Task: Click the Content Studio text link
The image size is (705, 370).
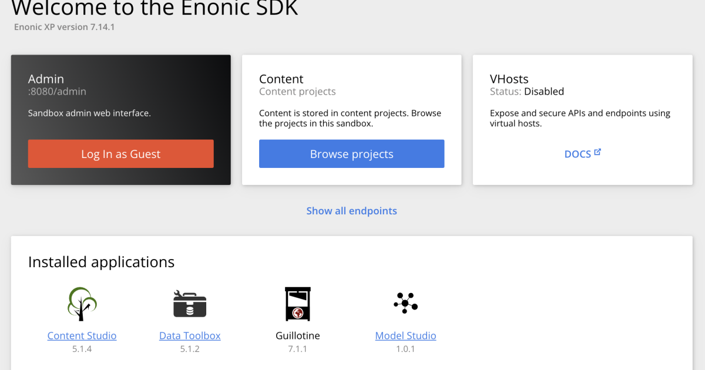Action: point(82,335)
